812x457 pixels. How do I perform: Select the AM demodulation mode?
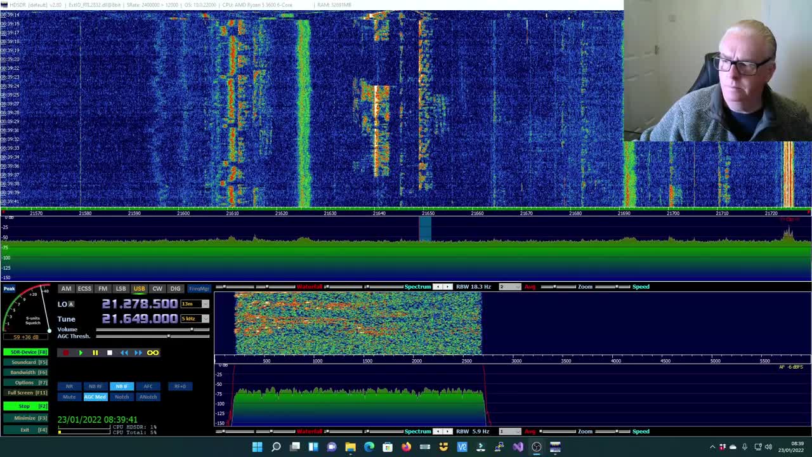tap(66, 289)
